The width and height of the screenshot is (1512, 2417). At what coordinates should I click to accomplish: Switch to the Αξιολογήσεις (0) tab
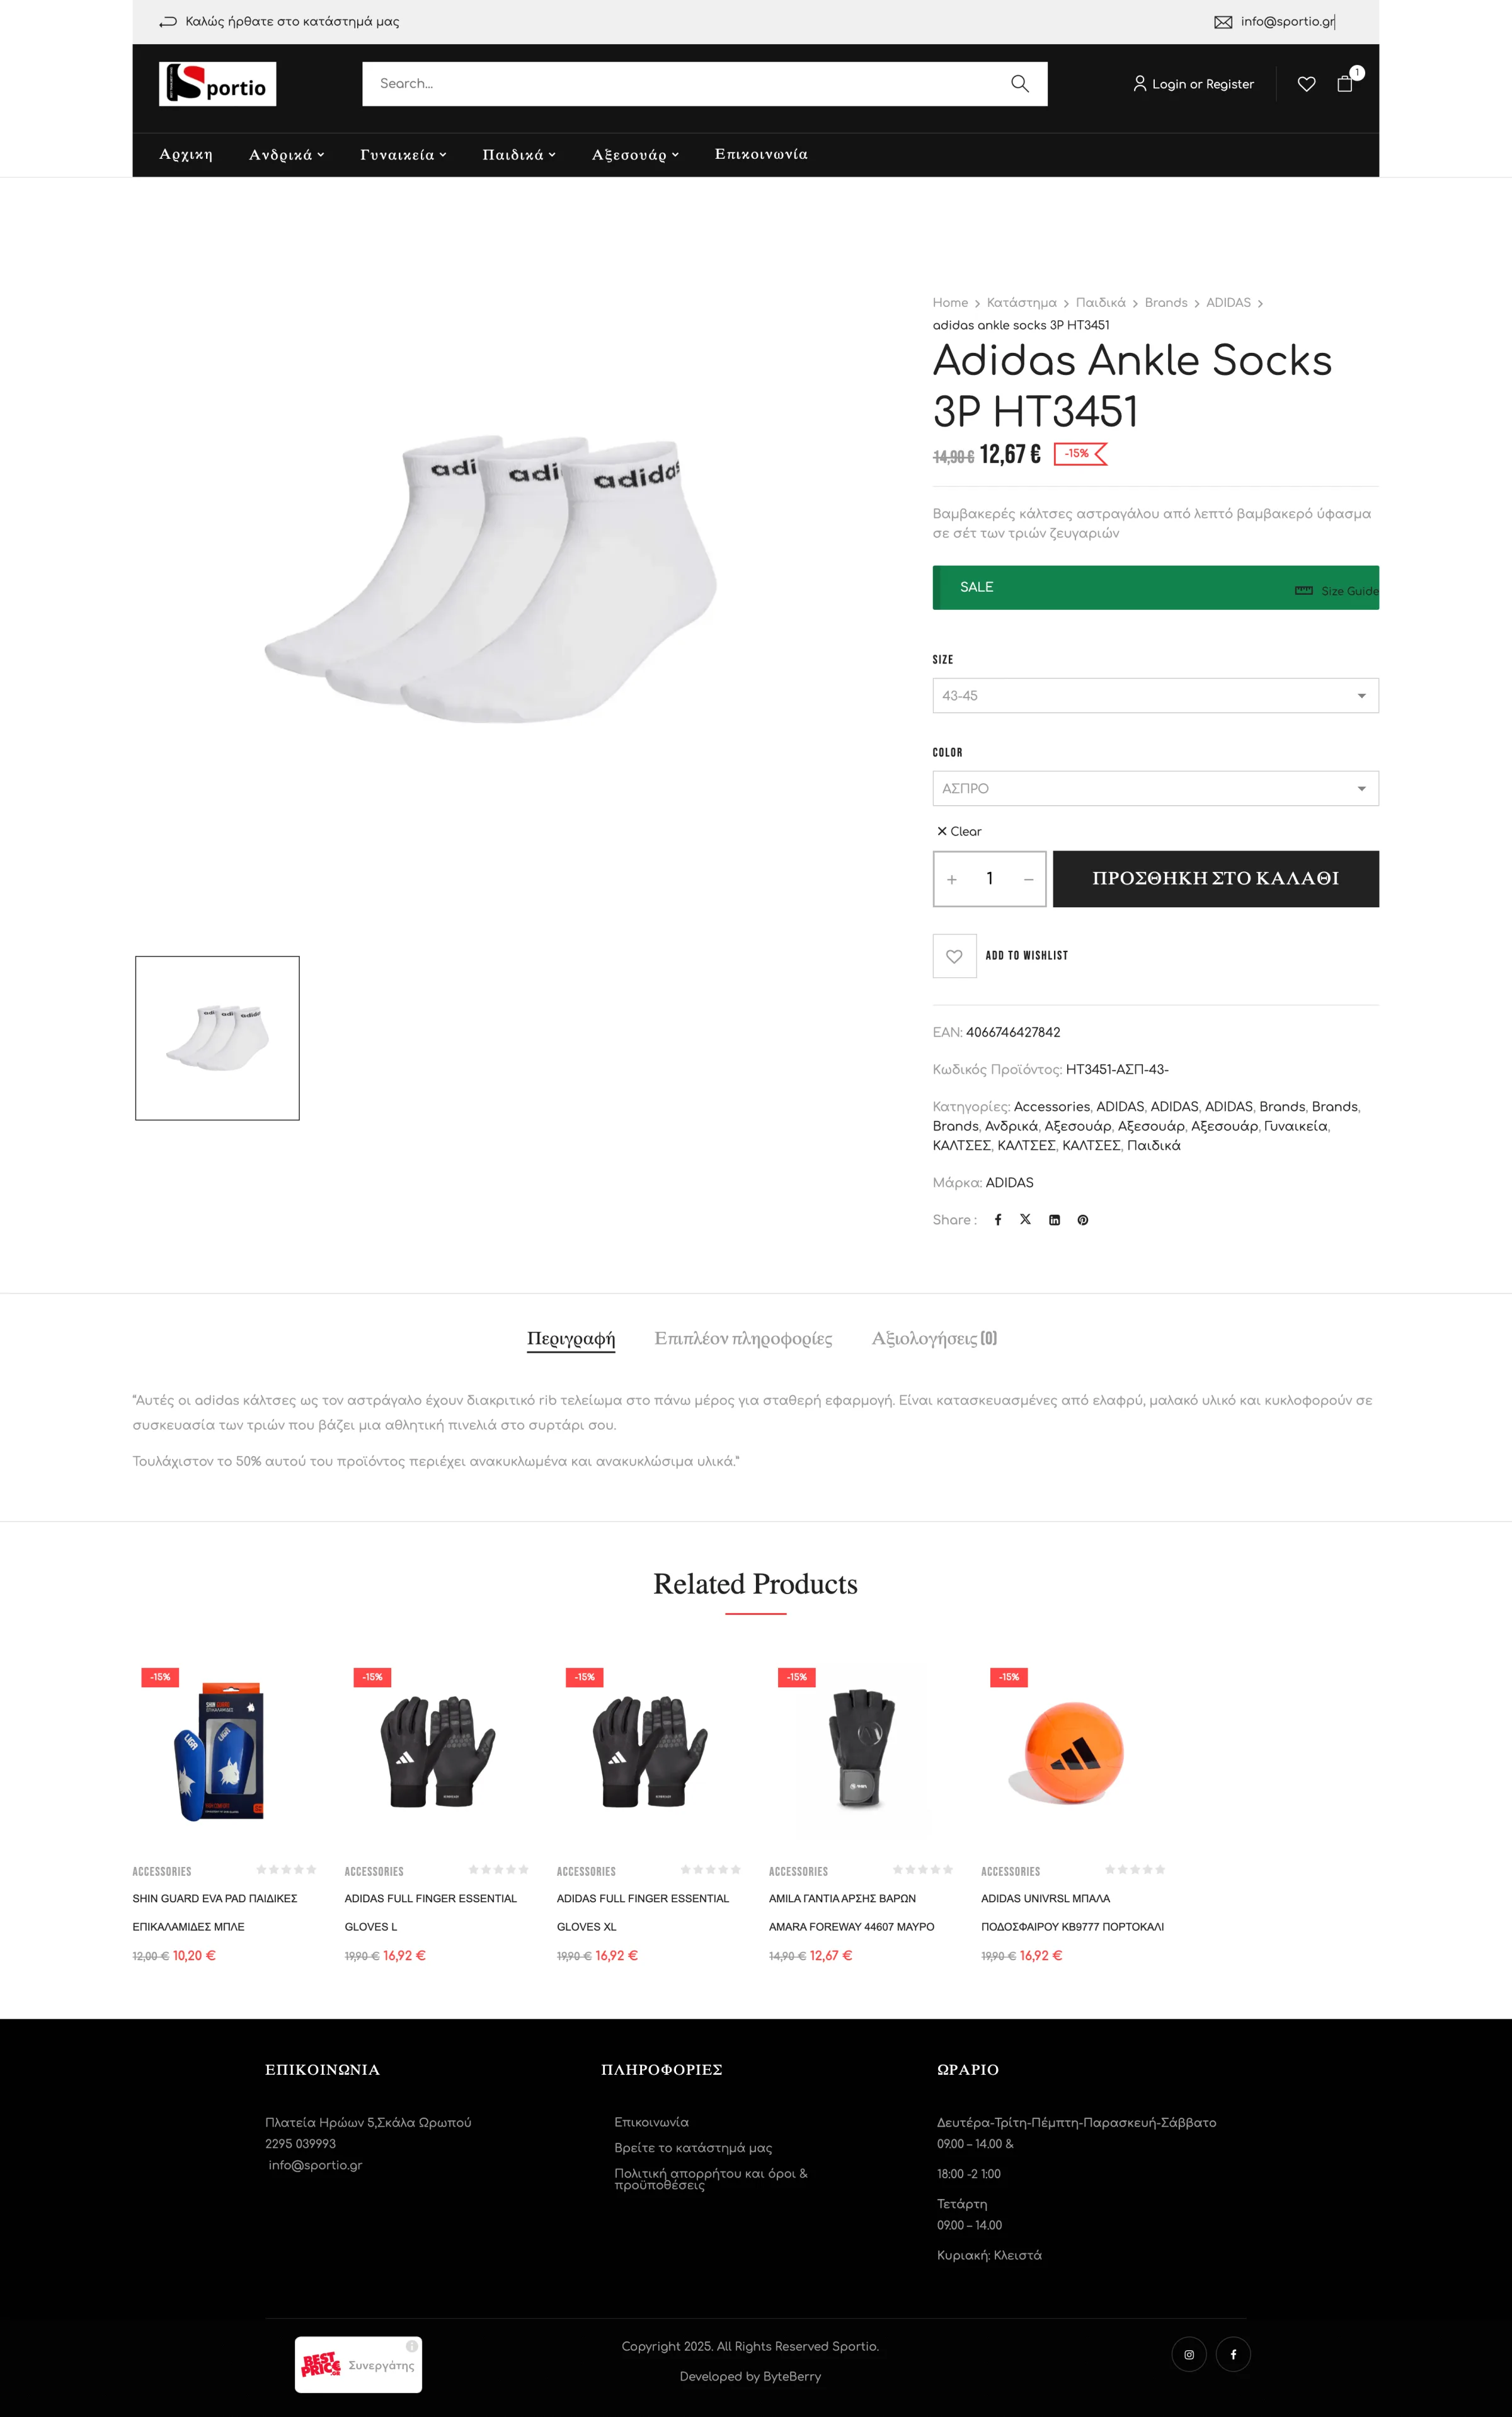tap(934, 1338)
